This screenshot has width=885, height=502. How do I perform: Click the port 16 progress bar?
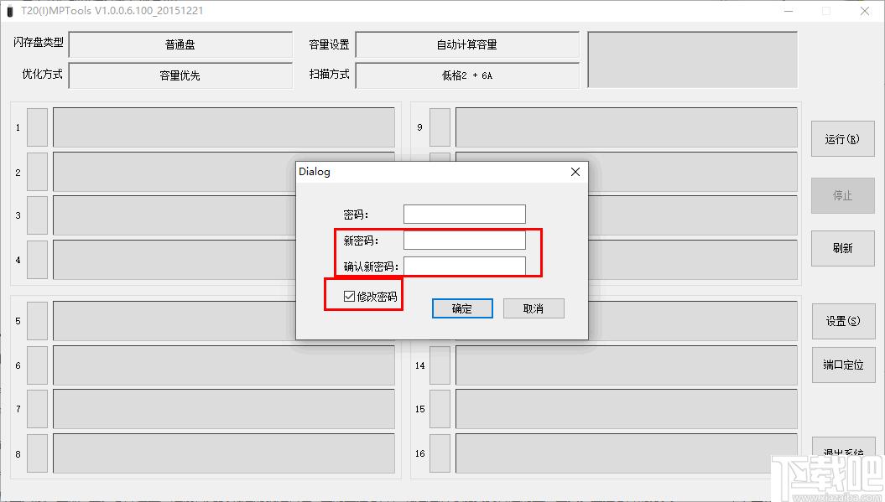pos(627,453)
